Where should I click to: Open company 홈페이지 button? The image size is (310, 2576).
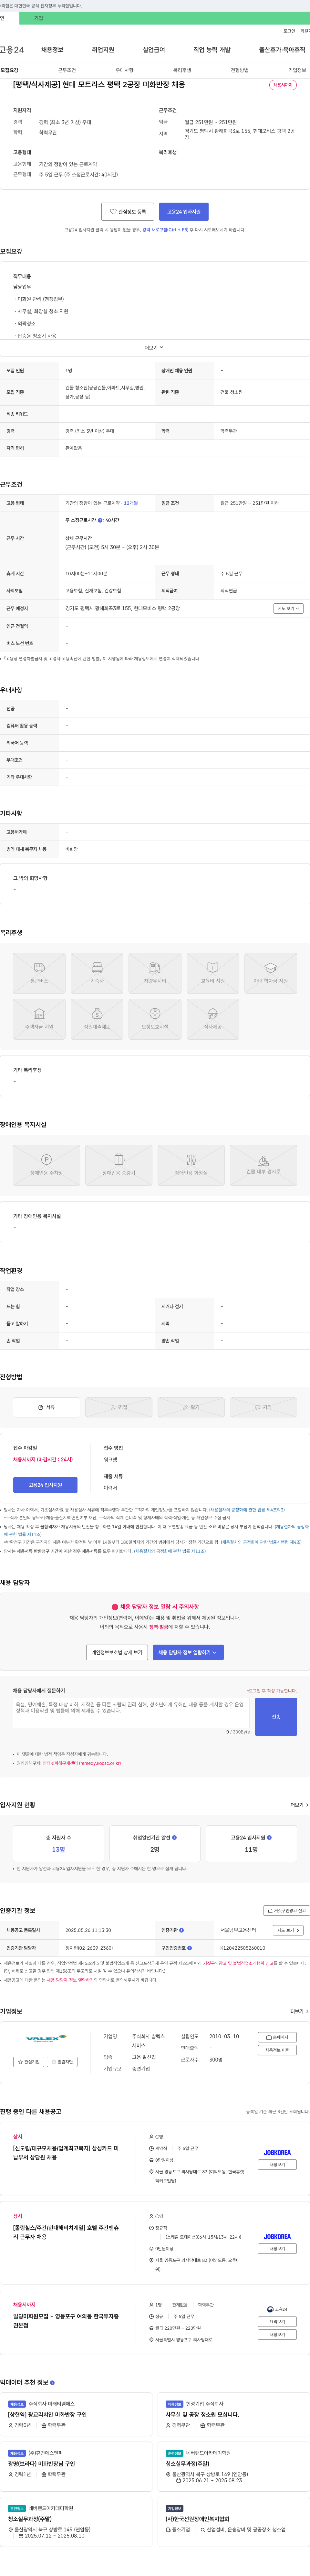[x=277, y=2037]
